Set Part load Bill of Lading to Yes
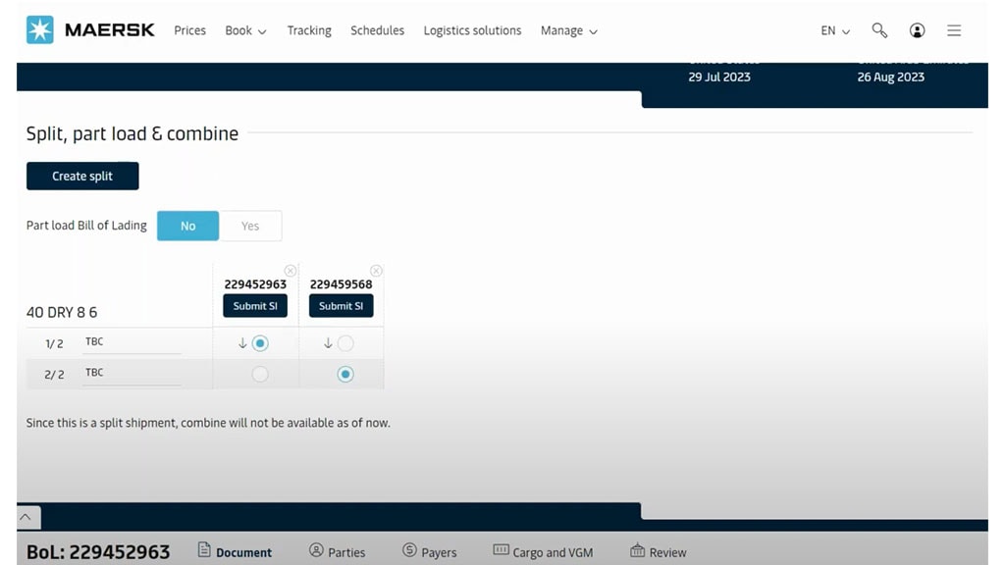 250,226
